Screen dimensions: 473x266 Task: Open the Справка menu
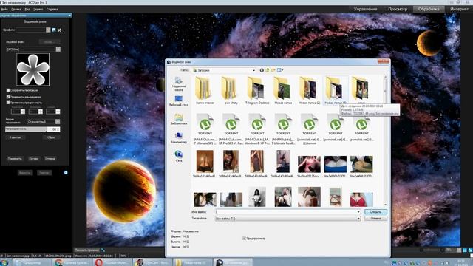click(x=52, y=10)
